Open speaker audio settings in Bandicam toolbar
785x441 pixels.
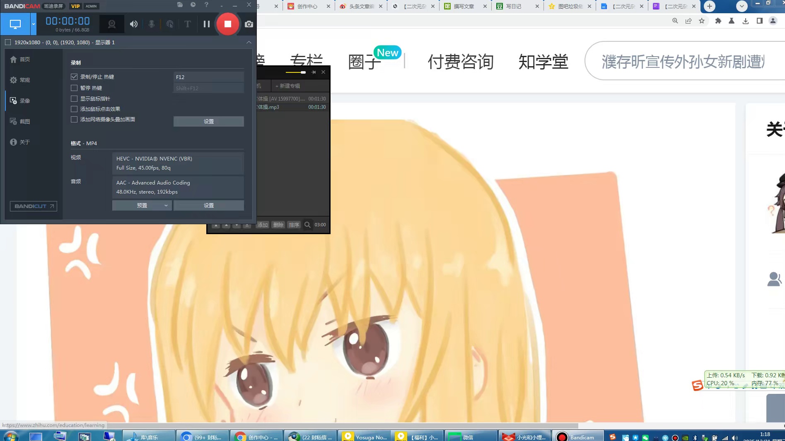click(x=133, y=24)
